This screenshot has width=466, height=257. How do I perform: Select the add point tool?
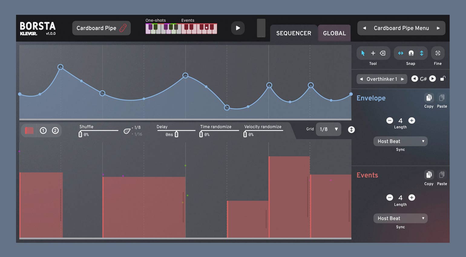click(x=373, y=53)
